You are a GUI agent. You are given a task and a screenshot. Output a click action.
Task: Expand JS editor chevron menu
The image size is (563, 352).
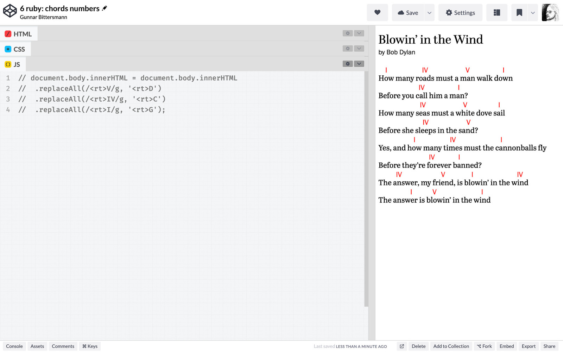click(359, 64)
